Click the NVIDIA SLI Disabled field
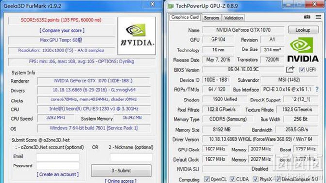The width and height of the screenshot is (326, 183). click(x=261, y=169)
